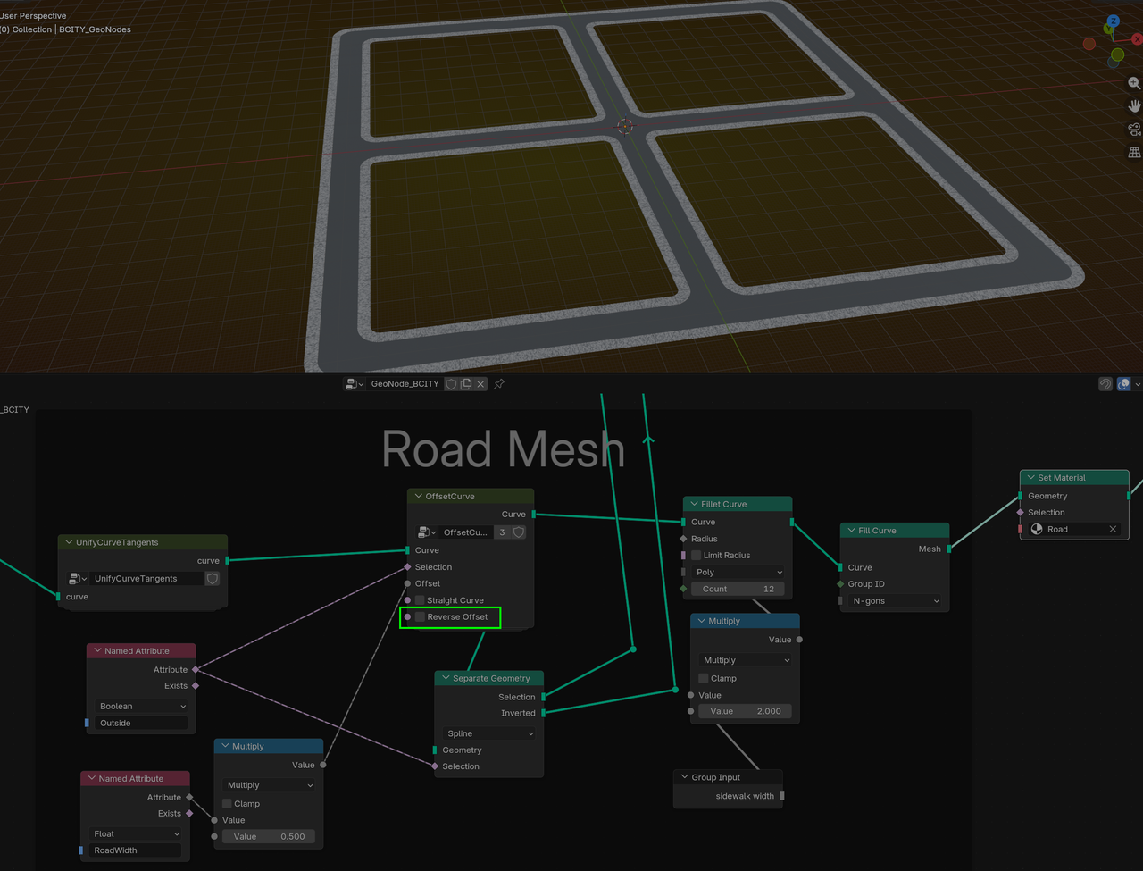
Task: Click the Road material field in Set Material
Action: pyautogui.click(x=1074, y=529)
